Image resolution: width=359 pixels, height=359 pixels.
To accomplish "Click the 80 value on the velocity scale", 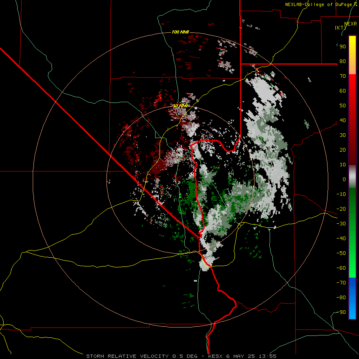I will coord(343,61).
